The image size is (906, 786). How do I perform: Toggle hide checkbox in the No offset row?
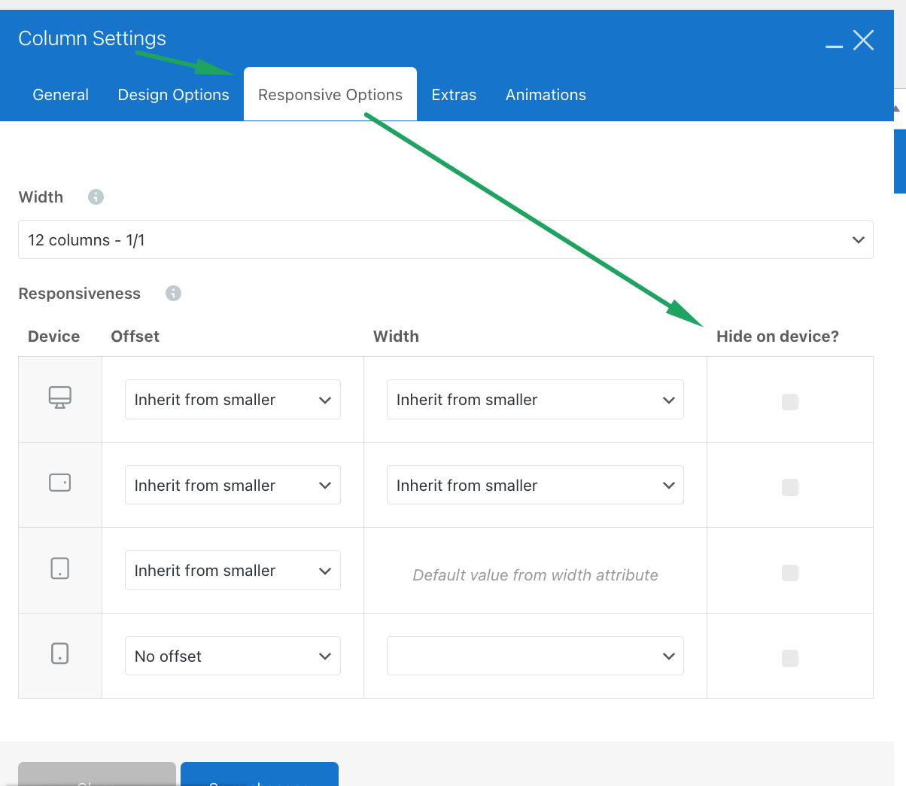(790, 658)
